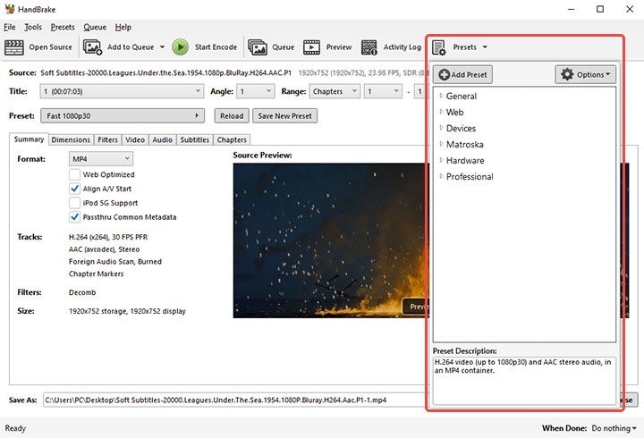Open the When Done Do nothing dropdown

tap(614, 428)
